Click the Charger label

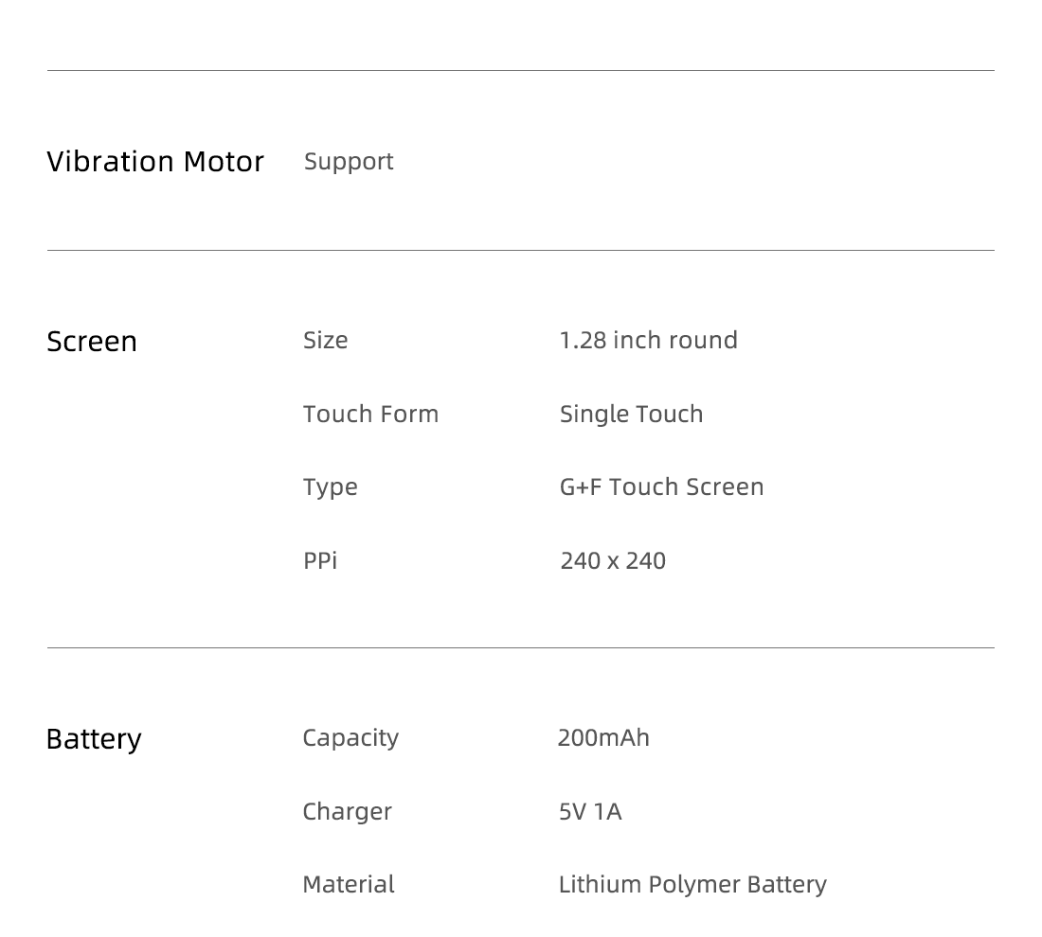[347, 812]
